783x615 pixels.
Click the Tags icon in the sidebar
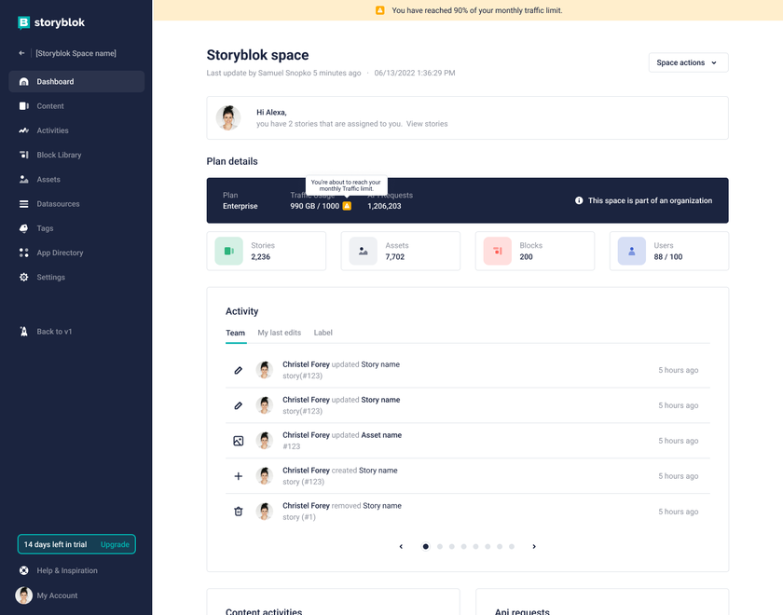point(23,228)
